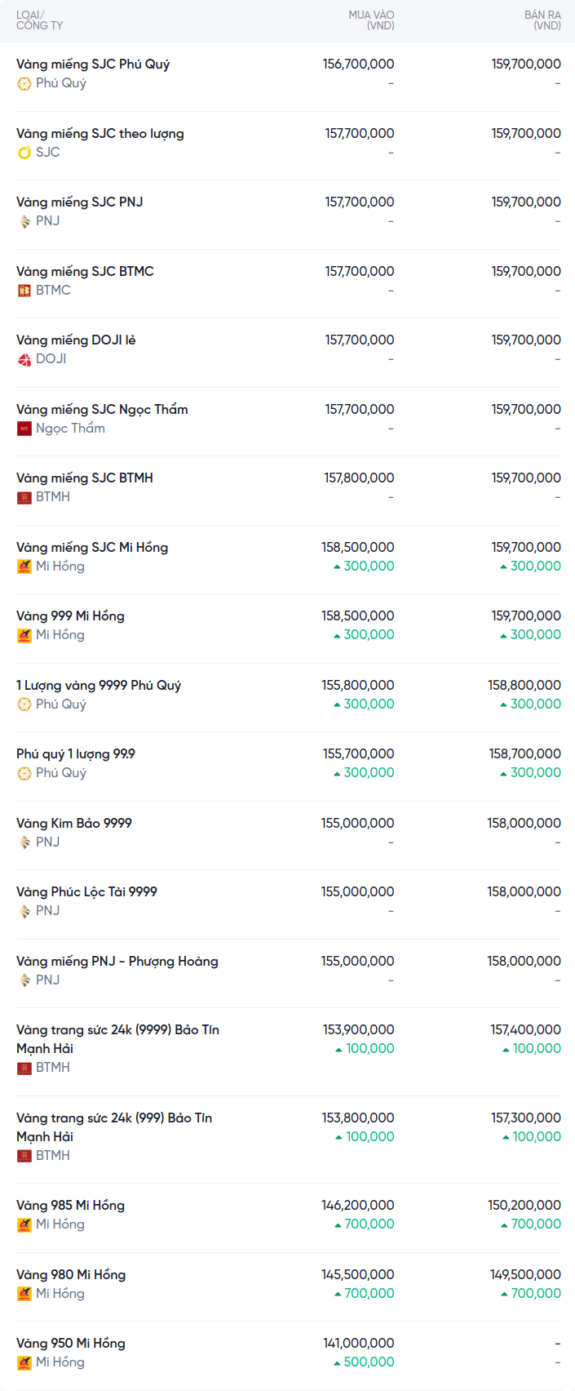The width and height of the screenshot is (575, 1391).
Task: Click Mi Hồng logo under Vàng 950 Mi Hồng
Action: (x=24, y=1362)
